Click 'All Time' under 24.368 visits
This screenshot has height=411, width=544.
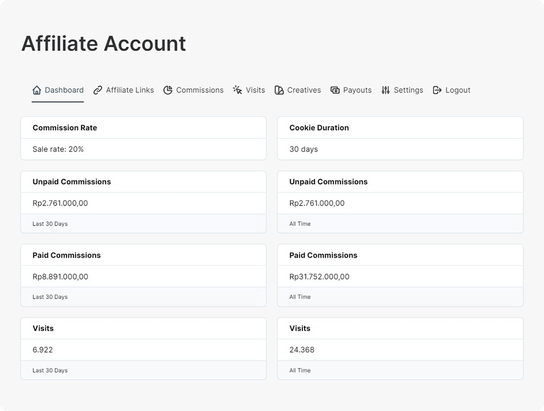[300, 370]
